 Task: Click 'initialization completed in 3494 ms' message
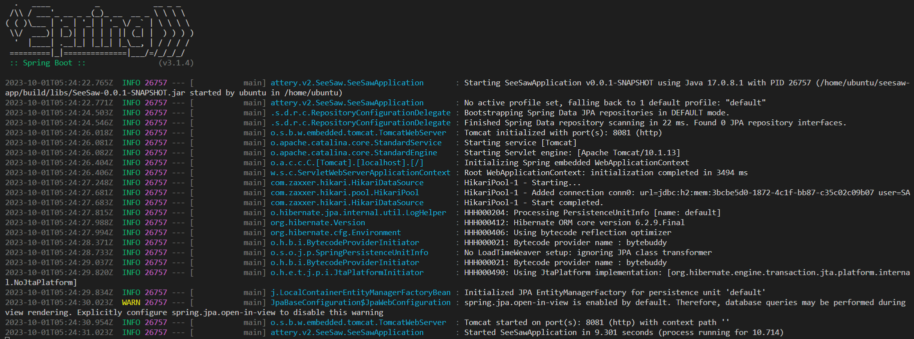coord(606,173)
